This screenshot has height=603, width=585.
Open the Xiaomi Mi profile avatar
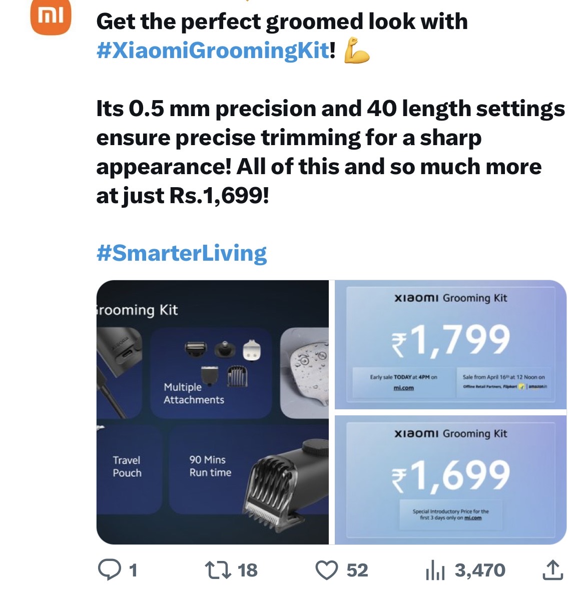[x=51, y=16]
